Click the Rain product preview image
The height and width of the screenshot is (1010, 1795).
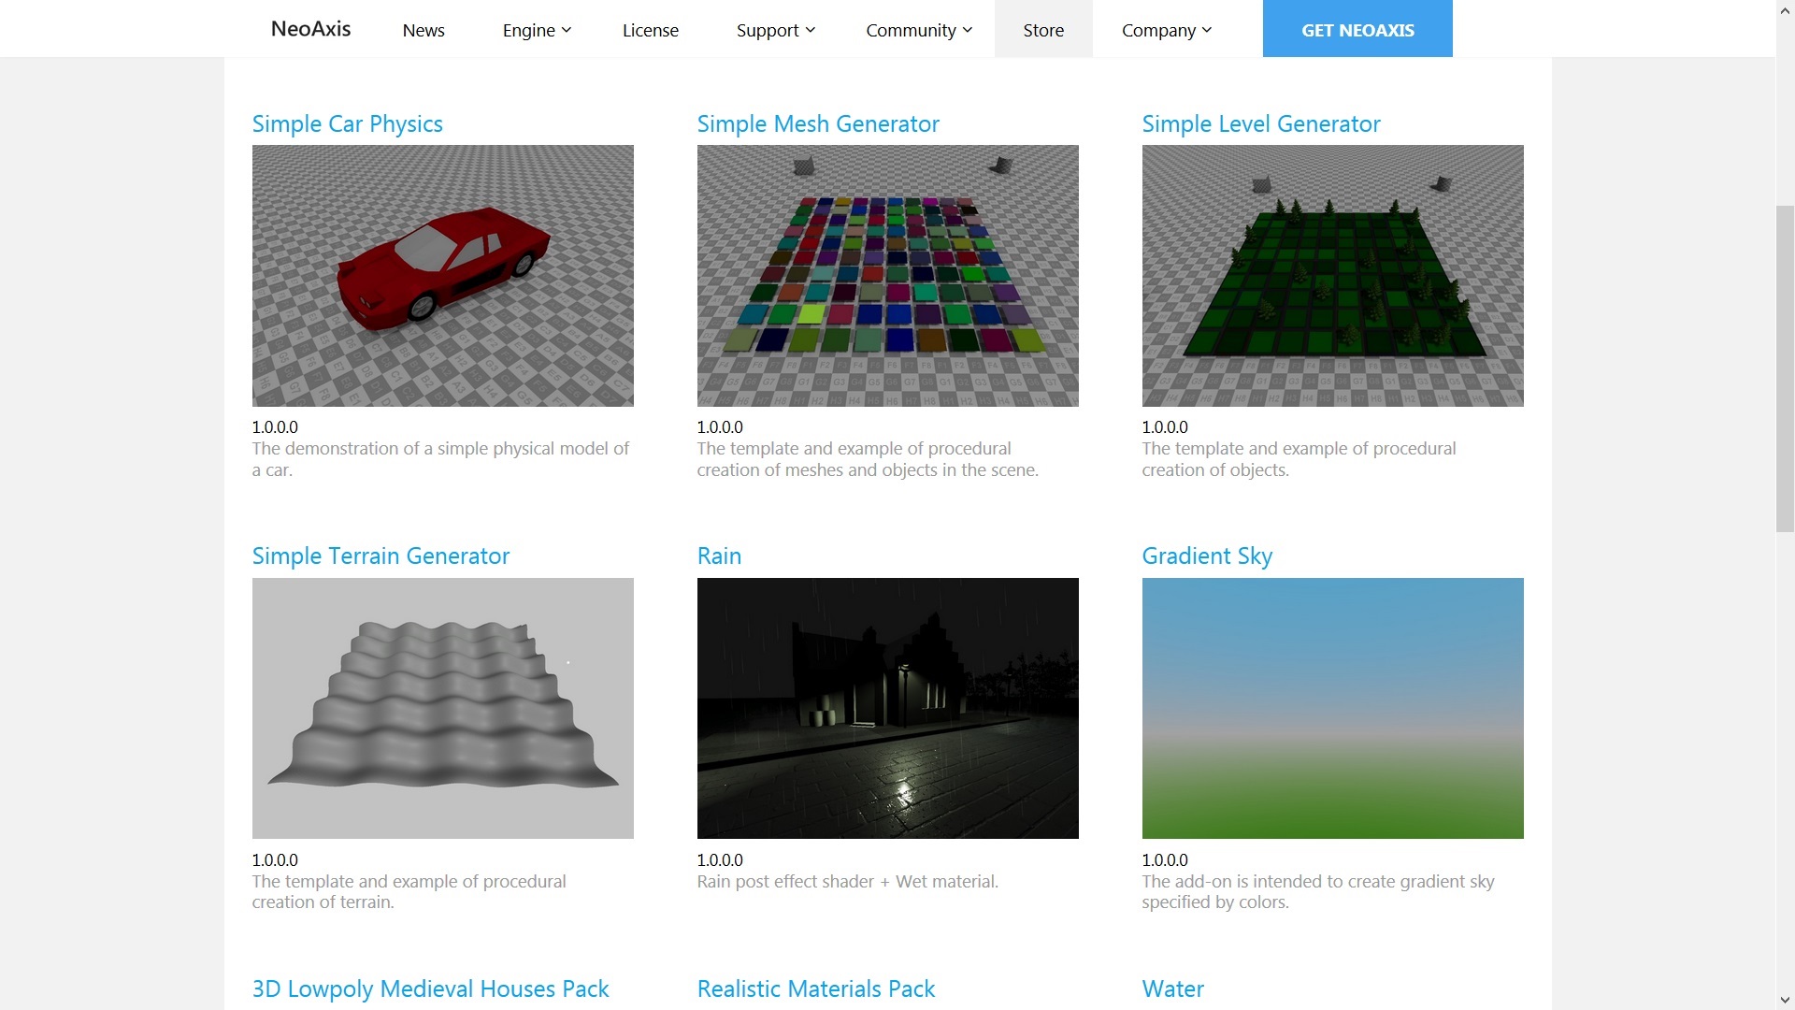[887, 708]
